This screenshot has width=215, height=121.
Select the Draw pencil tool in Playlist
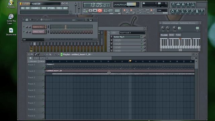click(36, 54)
